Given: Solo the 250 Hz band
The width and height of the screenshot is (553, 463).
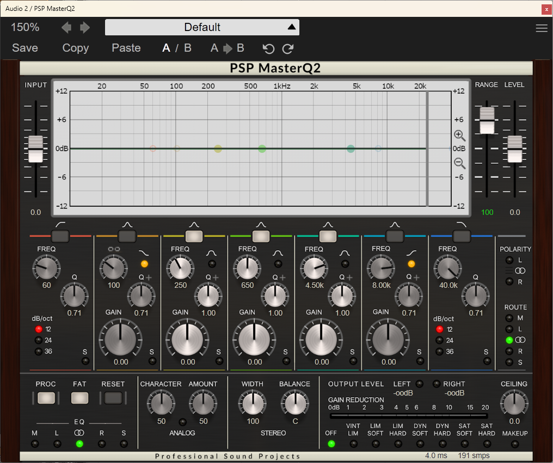Looking at the screenshot, I should (x=219, y=361).
